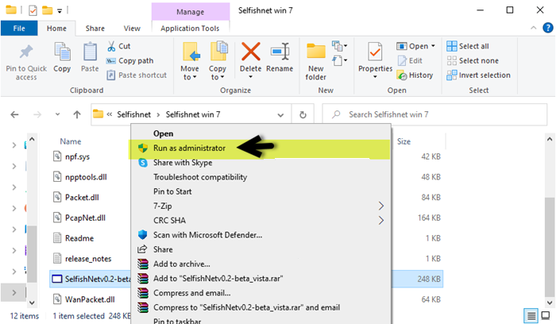Choose Troubleshoot compatibility

coord(261,177)
